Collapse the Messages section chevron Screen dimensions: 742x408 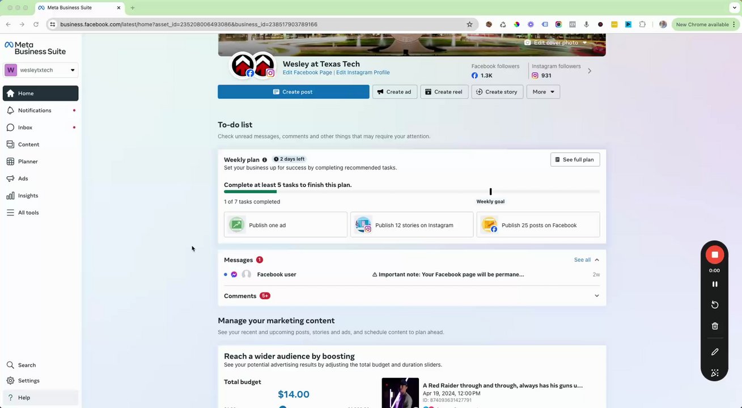tap(597, 260)
